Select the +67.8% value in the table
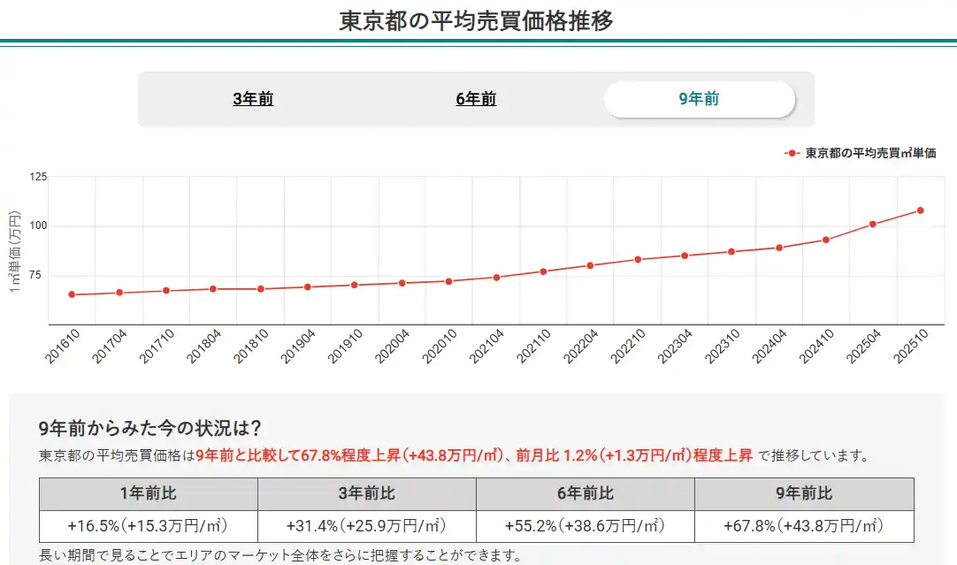This screenshot has width=957, height=565. click(x=803, y=525)
